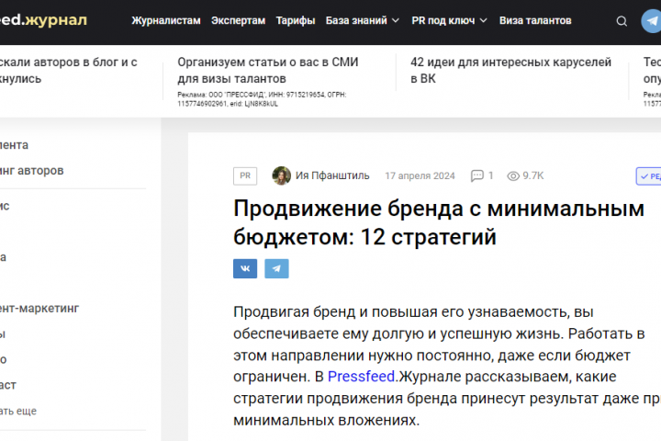The image size is (661, 441).
Task: Open 42 идеи для интересных каруселей link
Action: (511, 70)
